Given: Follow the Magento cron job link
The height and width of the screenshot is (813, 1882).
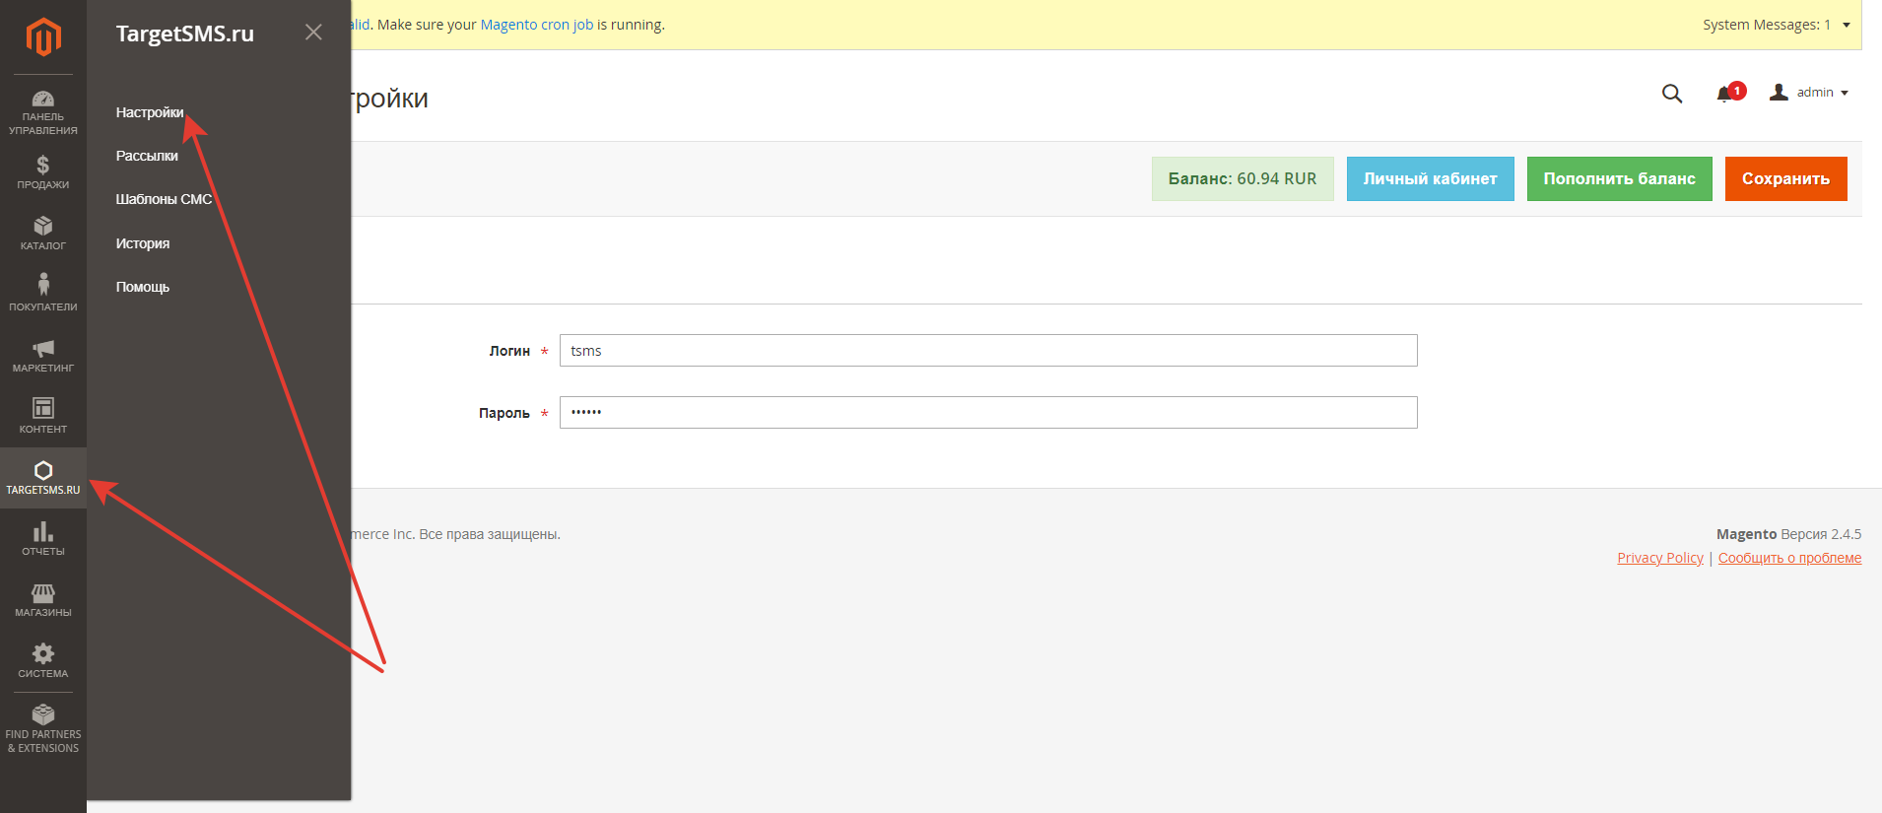Looking at the screenshot, I should 537,25.
